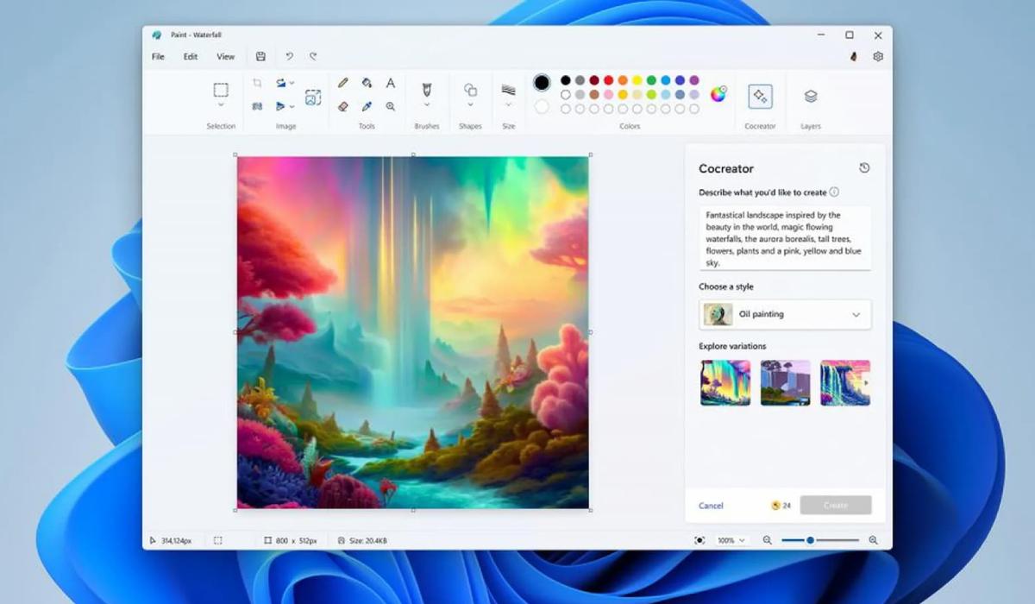Click the Cocreator description text box
The height and width of the screenshot is (604, 1035).
click(x=785, y=238)
